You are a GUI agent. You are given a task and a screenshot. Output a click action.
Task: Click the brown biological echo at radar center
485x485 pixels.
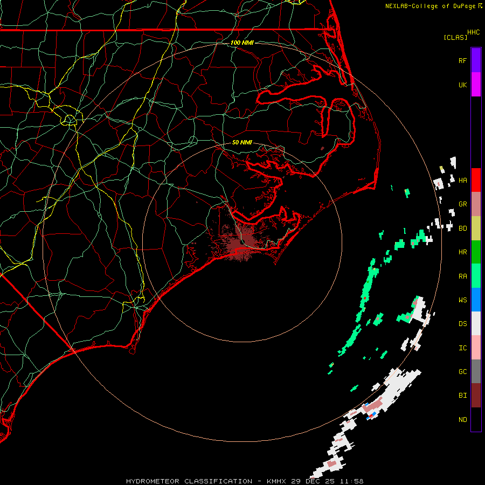tap(242, 242)
